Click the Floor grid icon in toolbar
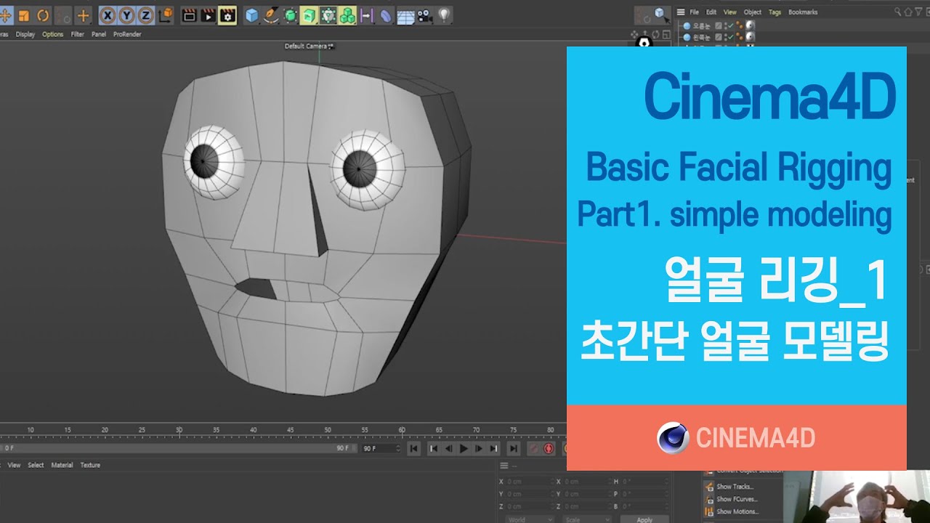 [405, 15]
